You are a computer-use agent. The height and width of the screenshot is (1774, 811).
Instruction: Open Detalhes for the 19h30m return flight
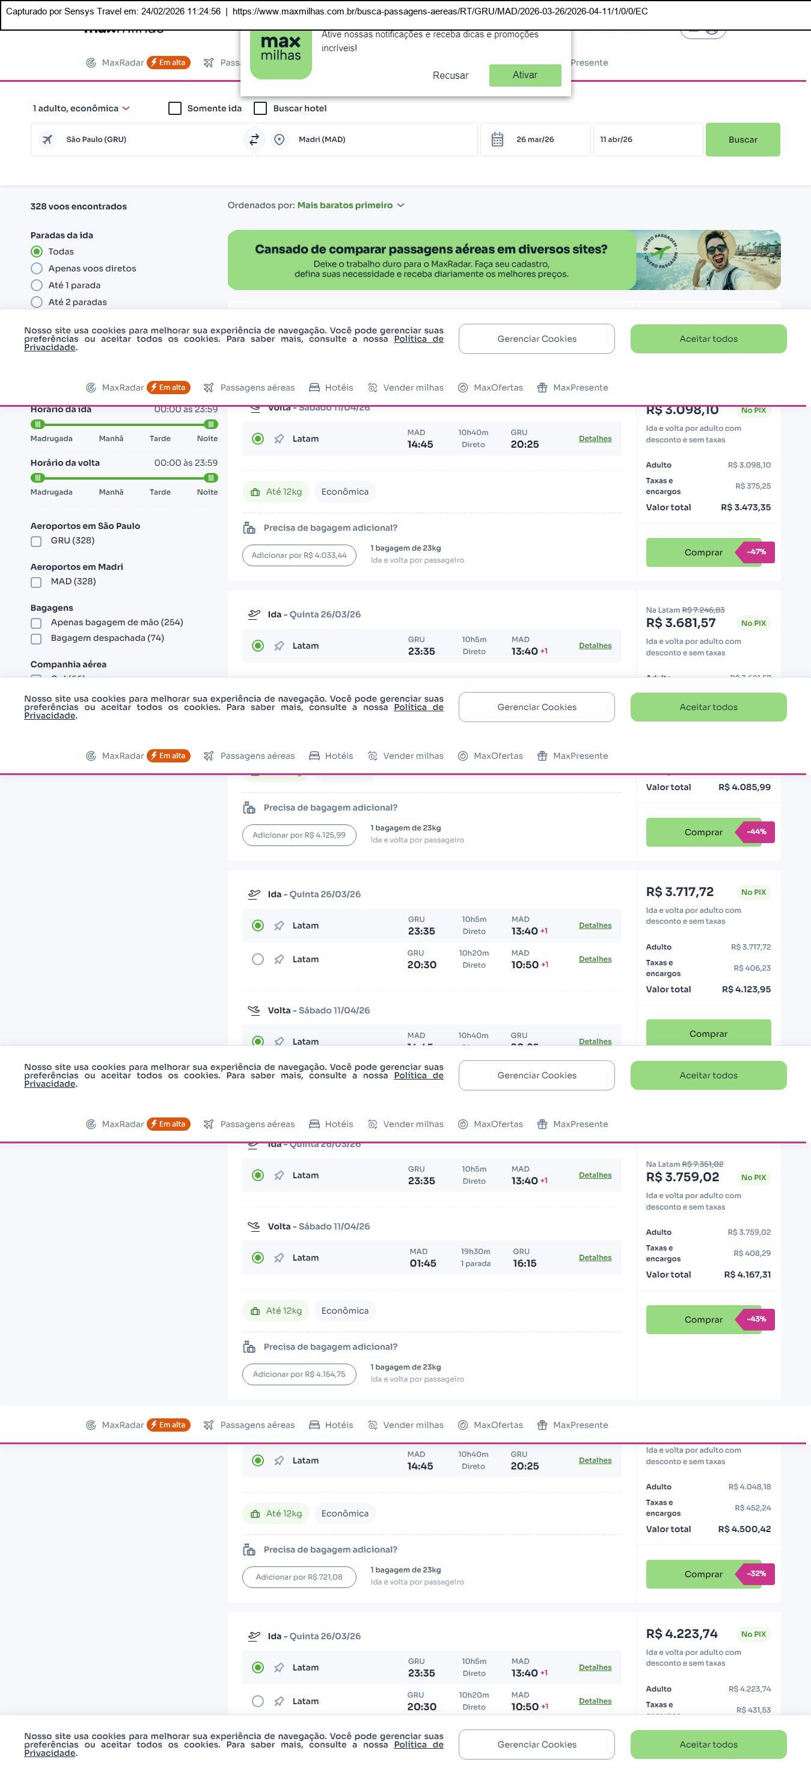pyautogui.click(x=595, y=1258)
